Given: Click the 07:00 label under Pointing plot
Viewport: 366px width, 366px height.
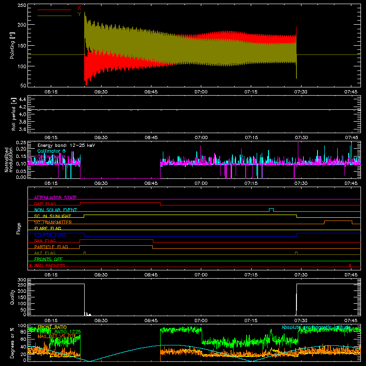Looking at the screenshot, I should tap(201, 92).
